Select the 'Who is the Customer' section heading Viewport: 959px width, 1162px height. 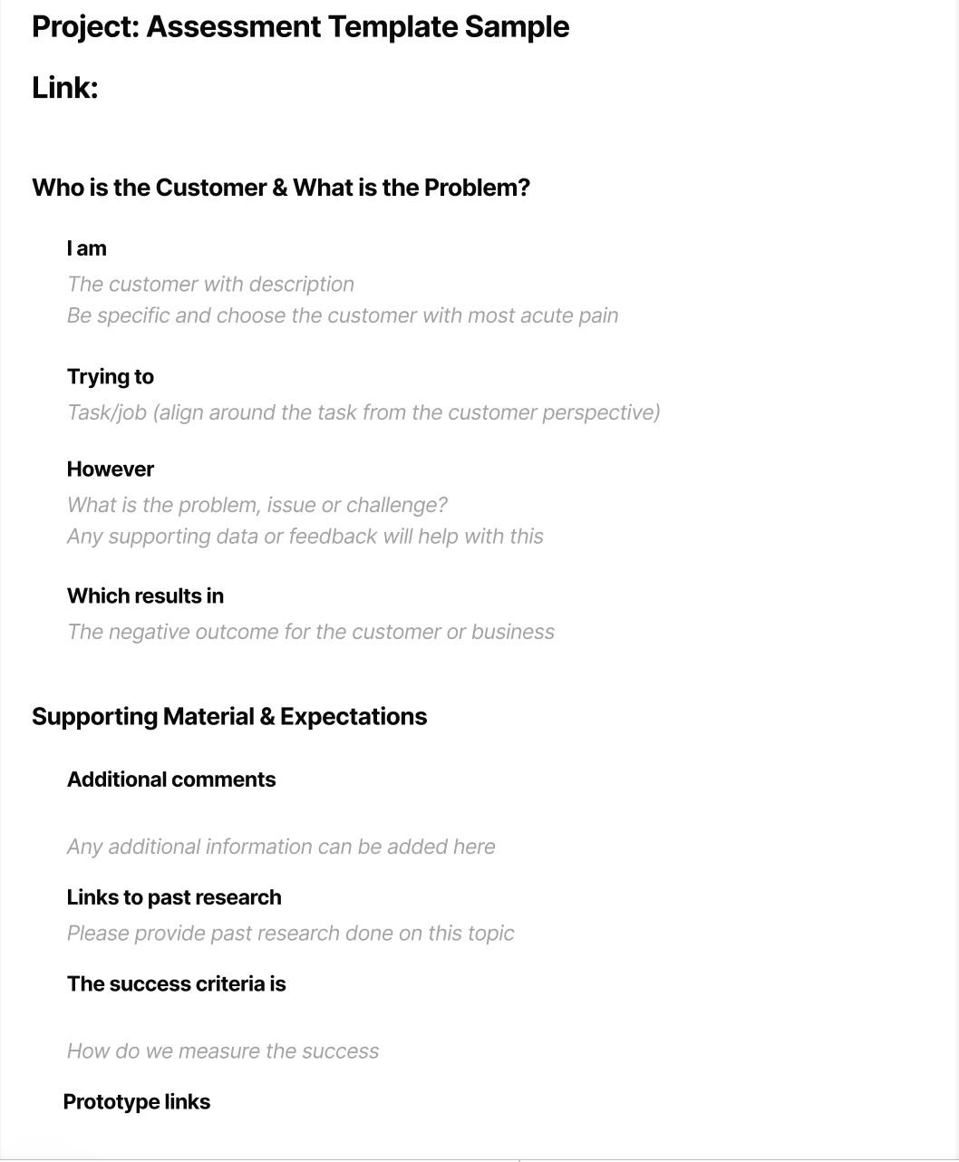coord(281,188)
